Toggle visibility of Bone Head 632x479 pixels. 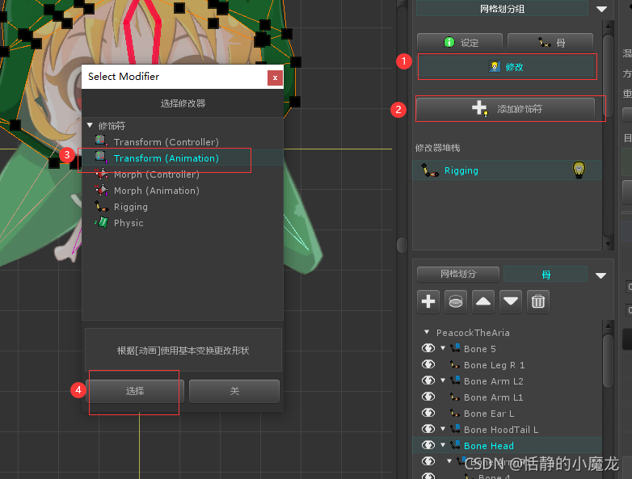point(428,445)
